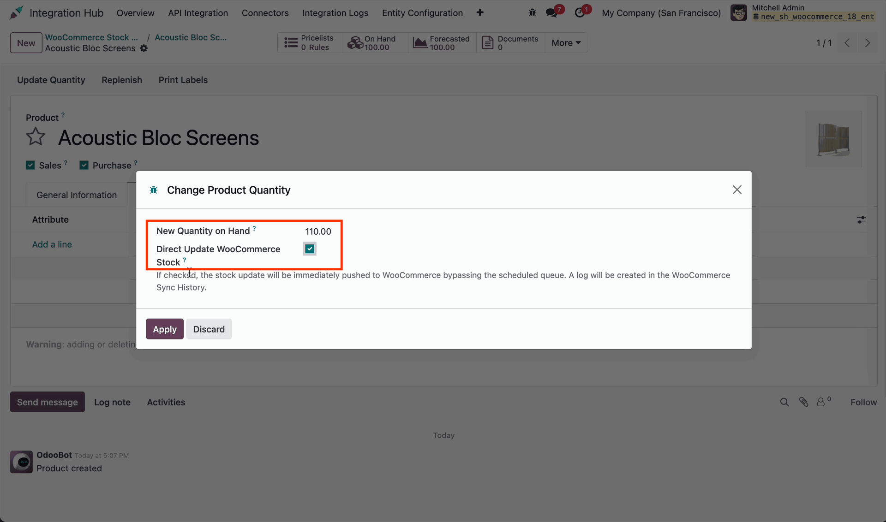Close the Change Product Quantity dialog
Viewport: 886px width, 522px height.
point(737,190)
